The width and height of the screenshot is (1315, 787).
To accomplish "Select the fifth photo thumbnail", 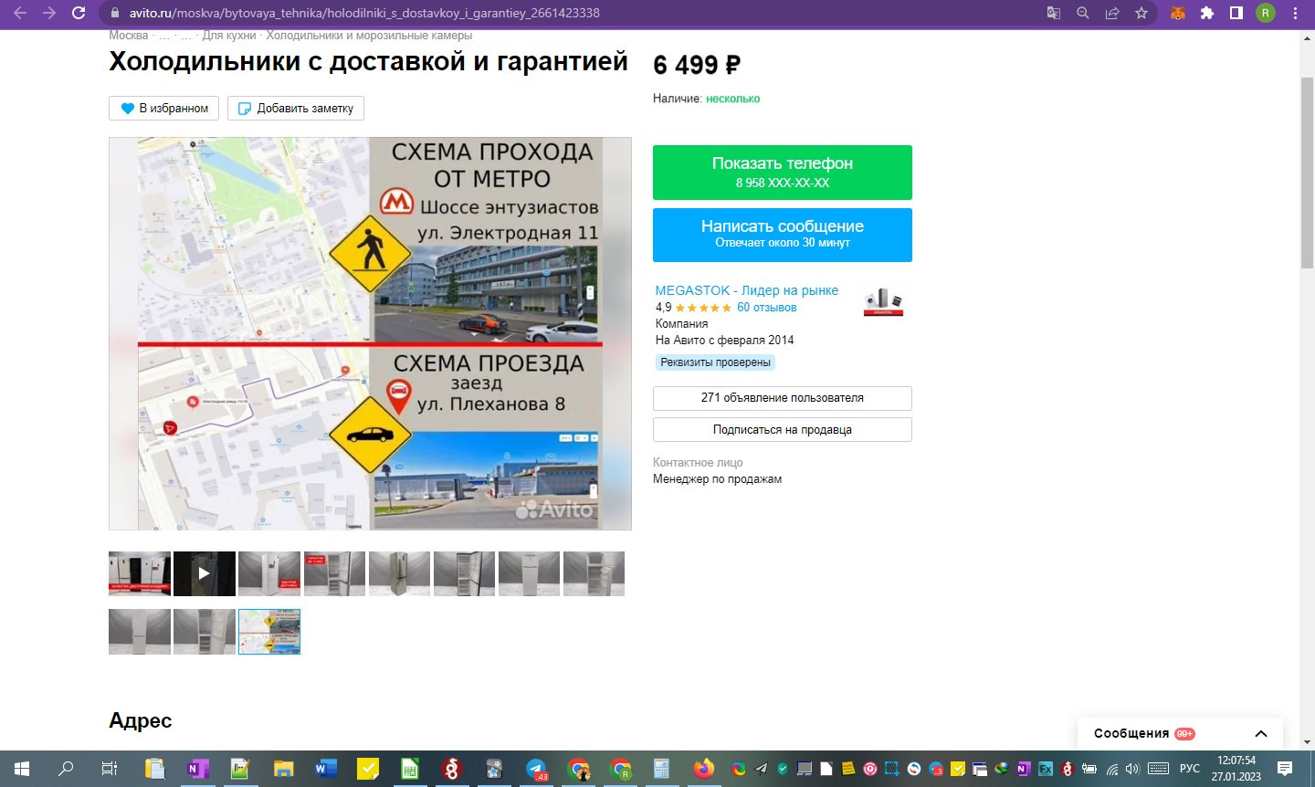I will pos(399,573).
